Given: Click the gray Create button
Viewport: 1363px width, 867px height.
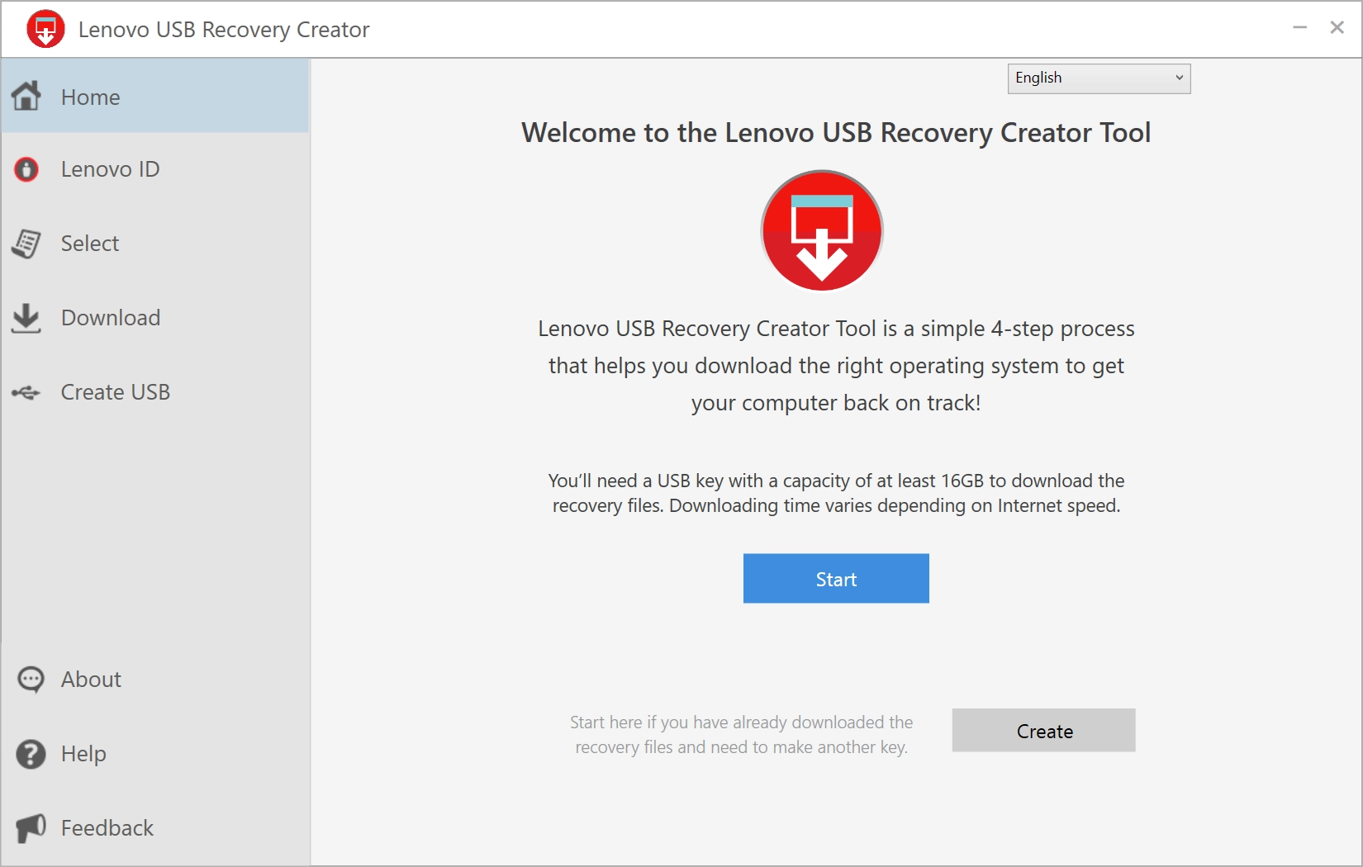Looking at the screenshot, I should (1043, 730).
